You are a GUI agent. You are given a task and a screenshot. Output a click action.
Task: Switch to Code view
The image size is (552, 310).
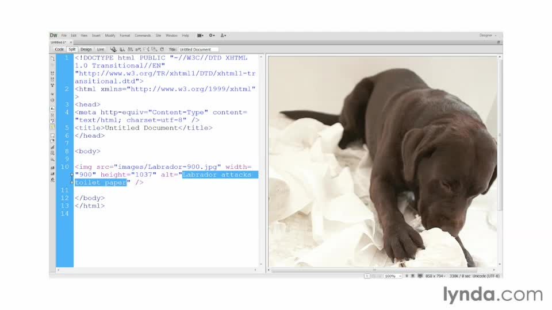(x=59, y=49)
